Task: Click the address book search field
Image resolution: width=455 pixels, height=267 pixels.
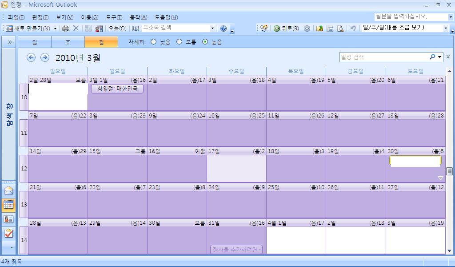Action: tap(176, 28)
